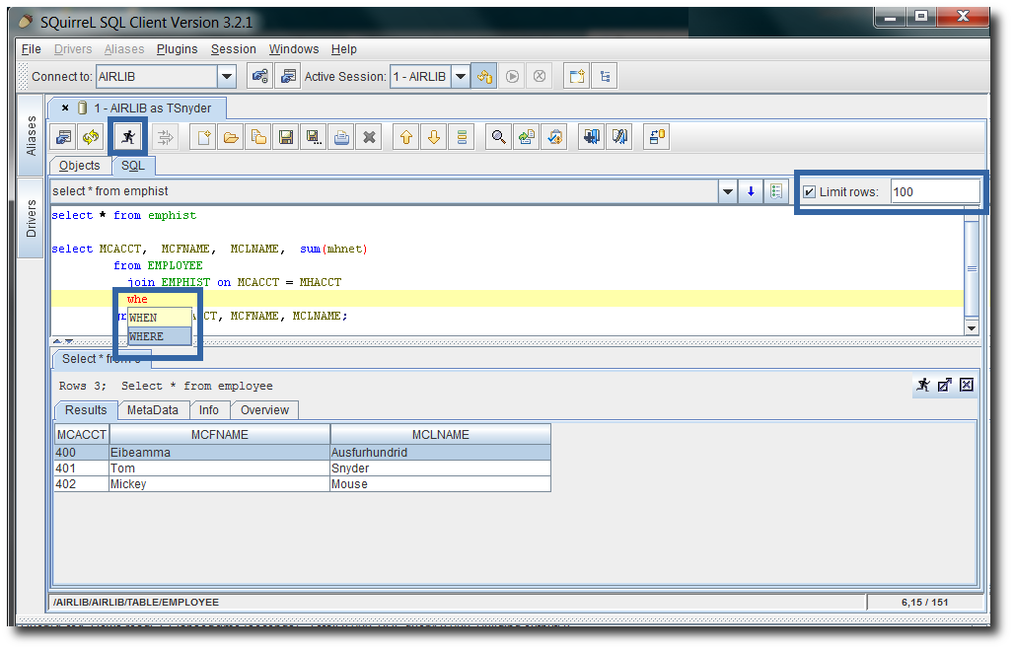Click the SQL editor vertical scrollbar thumb
The width and height of the screenshot is (1013, 649).
pyautogui.click(x=972, y=268)
